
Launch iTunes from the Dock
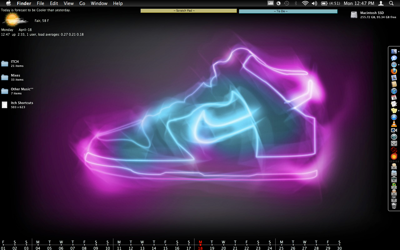tap(394, 91)
